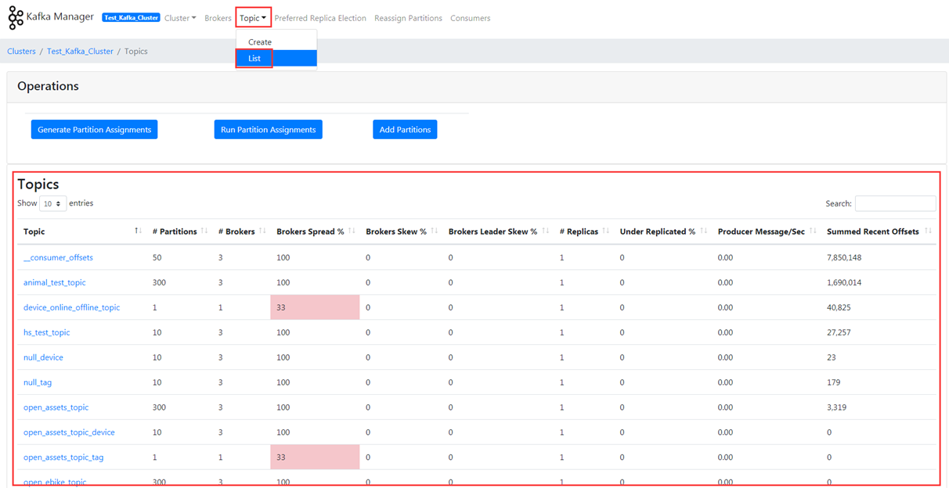
Task: Focus the Search field above the topics table
Action: 895,203
